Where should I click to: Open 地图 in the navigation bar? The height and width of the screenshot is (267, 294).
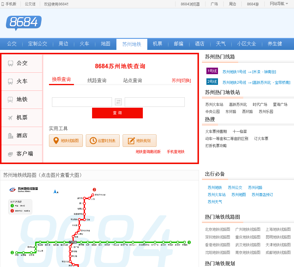(105, 44)
